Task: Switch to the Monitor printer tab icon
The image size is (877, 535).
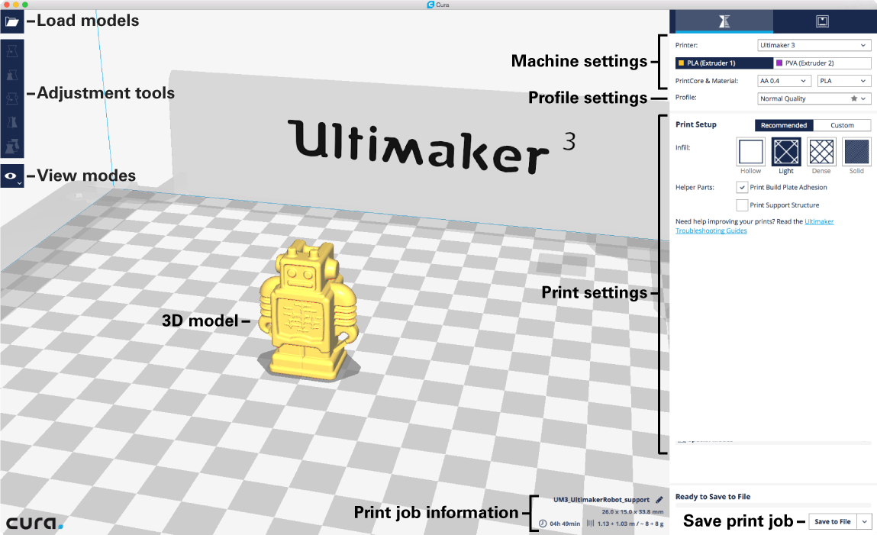Action: click(822, 21)
